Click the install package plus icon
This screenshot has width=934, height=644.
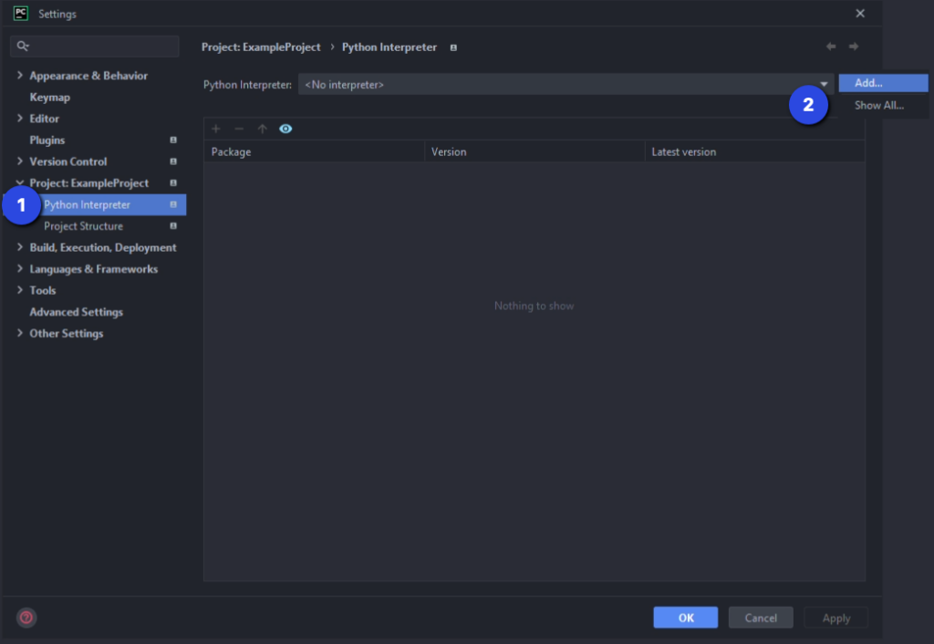point(216,129)
